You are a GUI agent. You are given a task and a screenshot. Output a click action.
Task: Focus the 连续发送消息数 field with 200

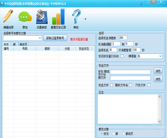123,38
